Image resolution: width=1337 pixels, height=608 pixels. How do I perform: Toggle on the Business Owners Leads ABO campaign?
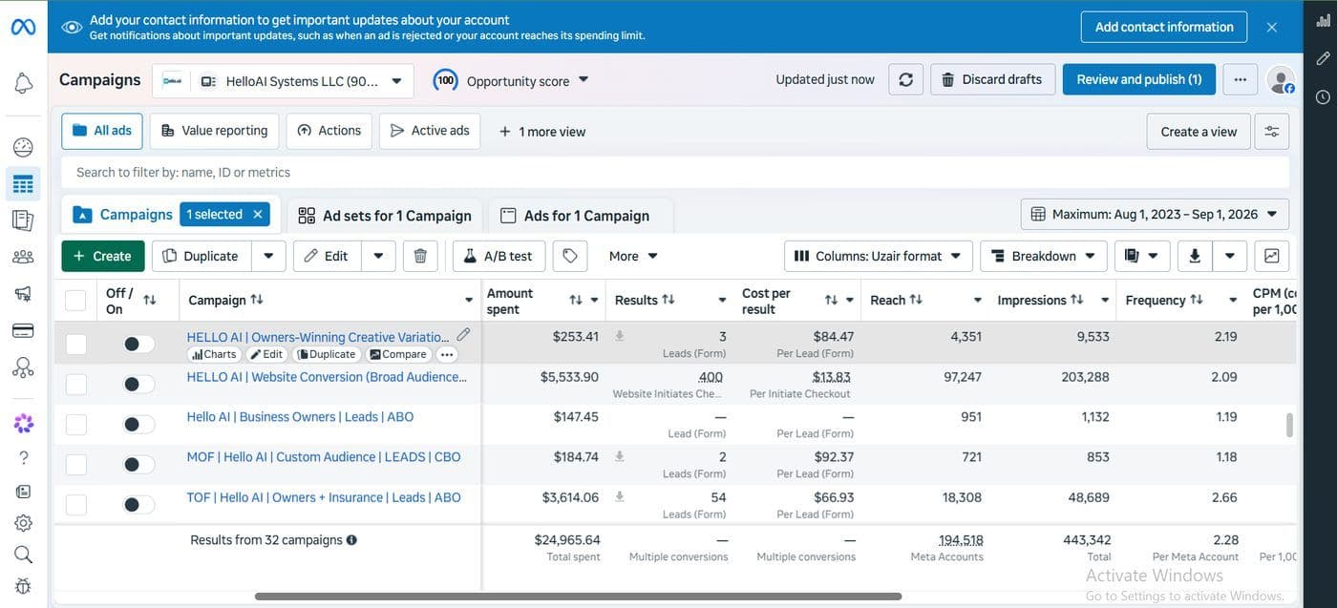(138, 424)
